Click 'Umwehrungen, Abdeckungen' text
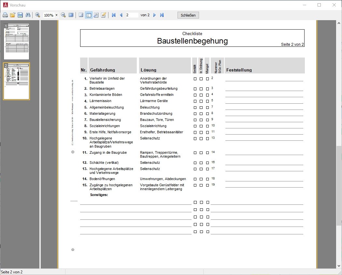 163,179
